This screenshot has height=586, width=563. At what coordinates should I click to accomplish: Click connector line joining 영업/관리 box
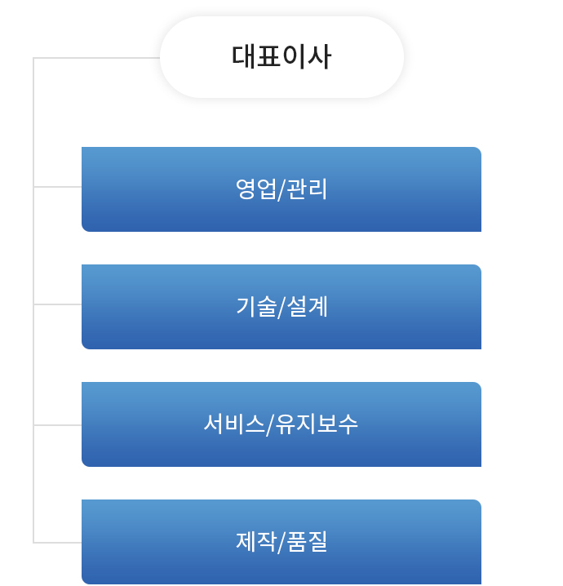tap(58, 186)
